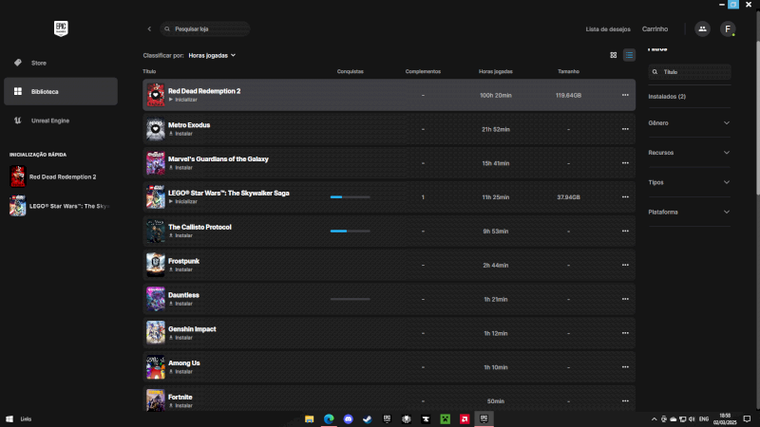Click the Steam icon in the taskbar

tap(366, 418)
